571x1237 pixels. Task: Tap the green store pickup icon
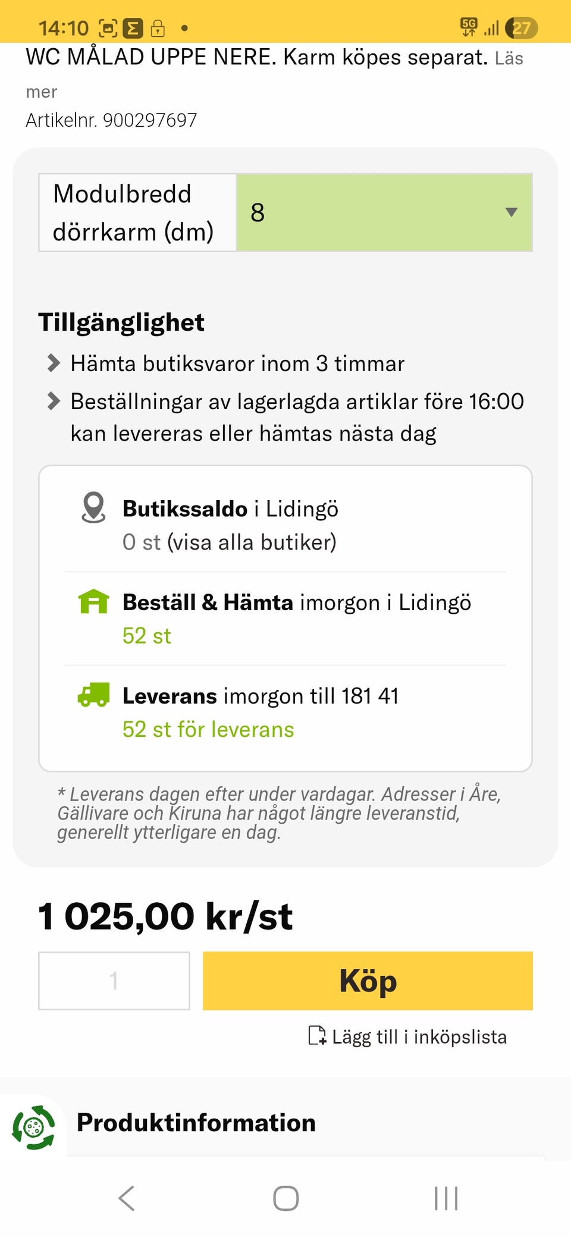[93, 601]
